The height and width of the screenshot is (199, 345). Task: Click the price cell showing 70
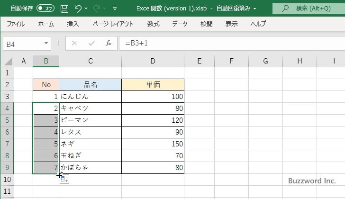coord(153,156)
